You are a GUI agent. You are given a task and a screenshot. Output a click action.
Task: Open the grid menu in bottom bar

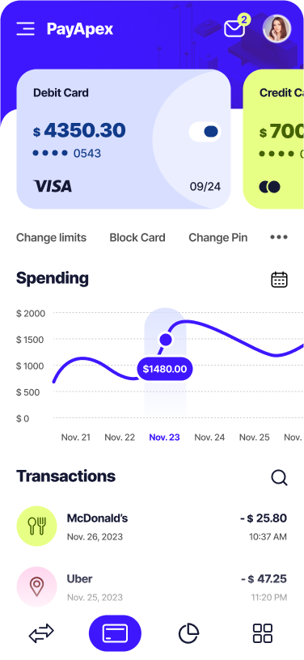pyautogui.click(x=263, y=633)
